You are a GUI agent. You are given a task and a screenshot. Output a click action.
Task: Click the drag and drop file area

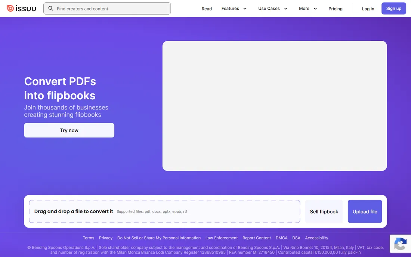click(164, 211)
